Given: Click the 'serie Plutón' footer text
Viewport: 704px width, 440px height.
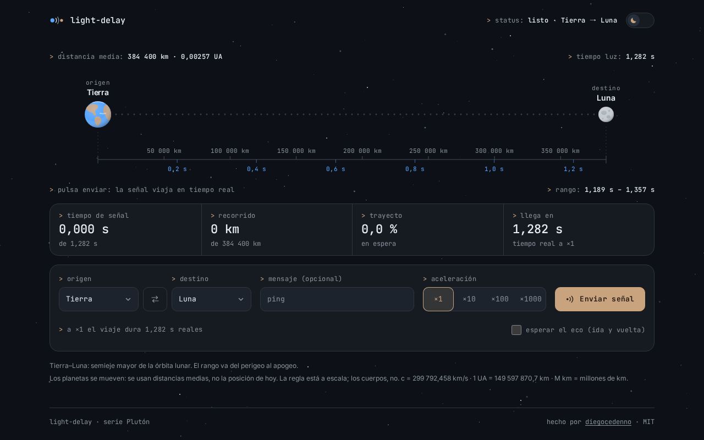Looking at the screenshot, I should pos(127,422).
